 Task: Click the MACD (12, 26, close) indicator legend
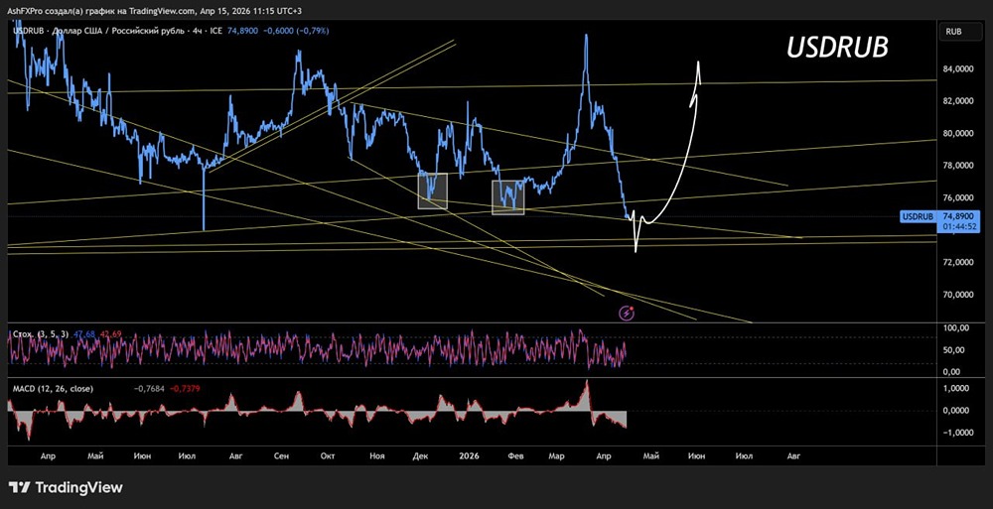pos(54,388)
